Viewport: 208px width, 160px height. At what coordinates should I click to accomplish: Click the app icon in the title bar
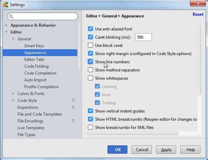(x=5, y=5)
